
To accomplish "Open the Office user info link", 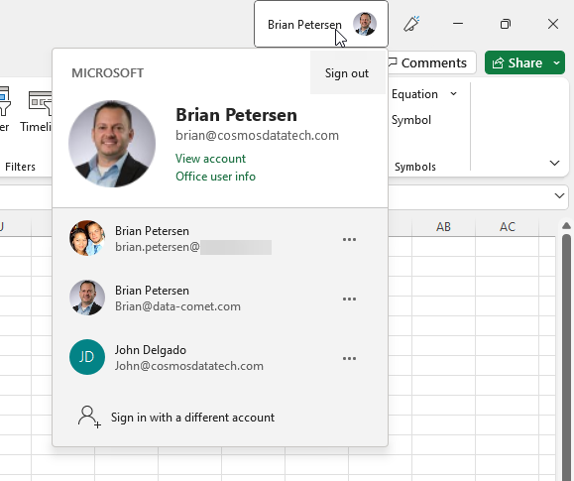I will [x=215, y=177].
